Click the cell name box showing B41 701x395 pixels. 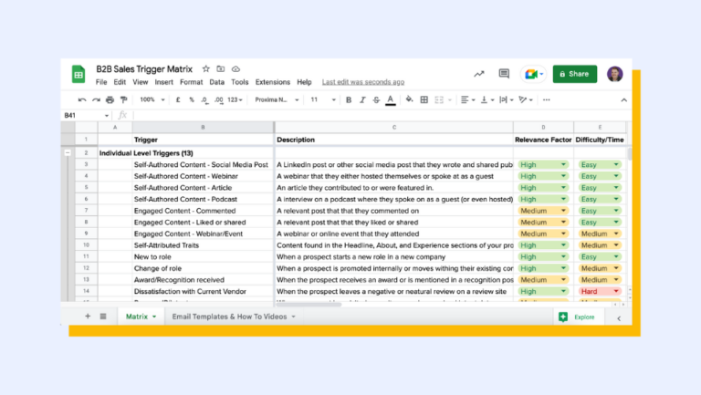(82, 115)
